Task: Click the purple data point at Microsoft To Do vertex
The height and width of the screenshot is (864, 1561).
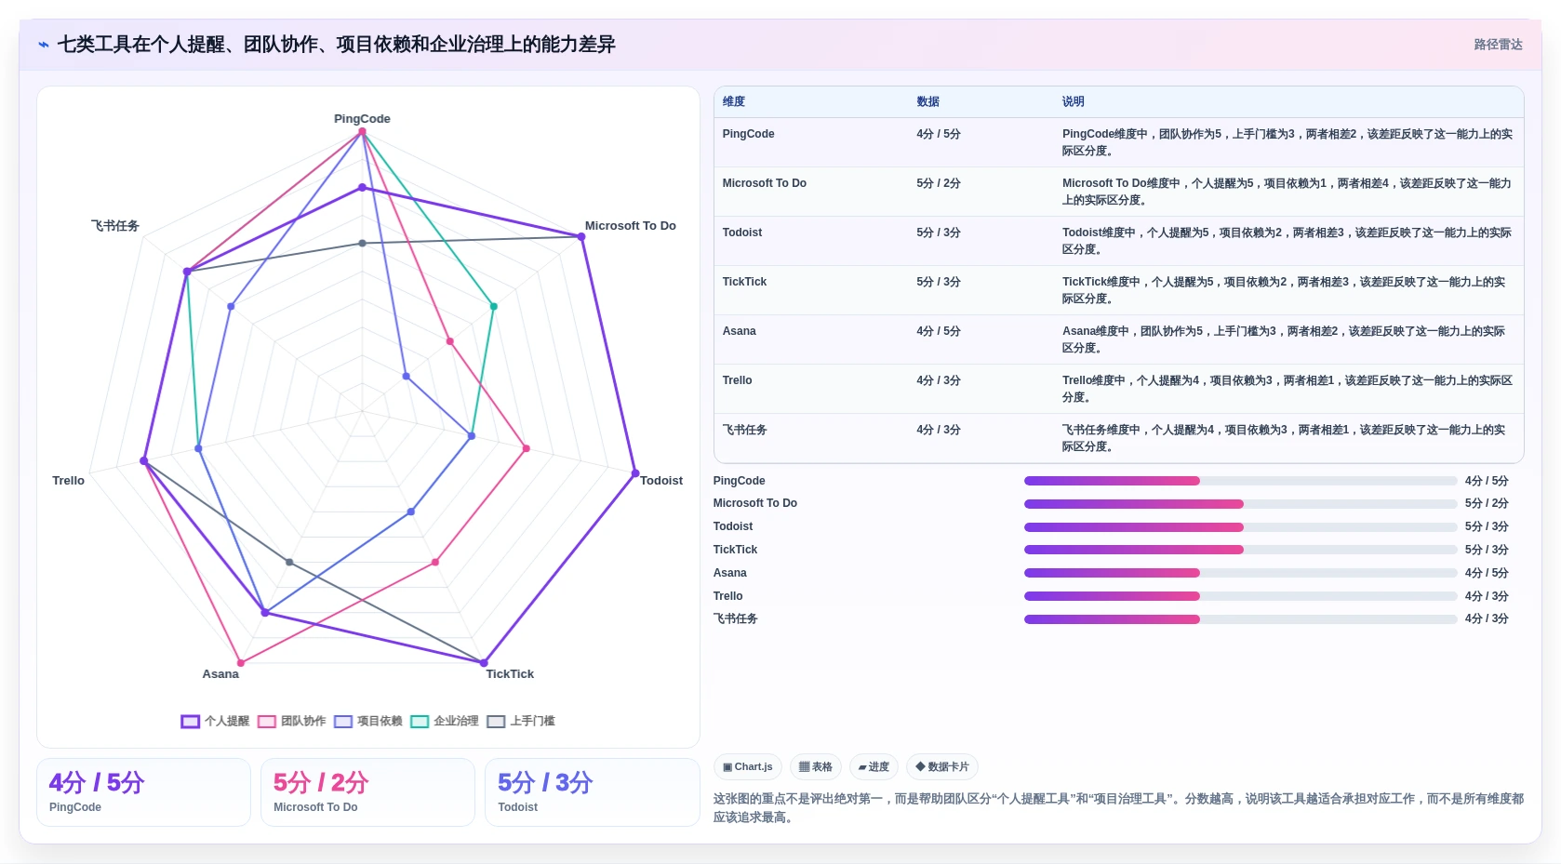Action: [582, 237]
